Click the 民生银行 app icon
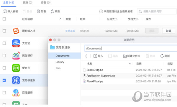 16,55
